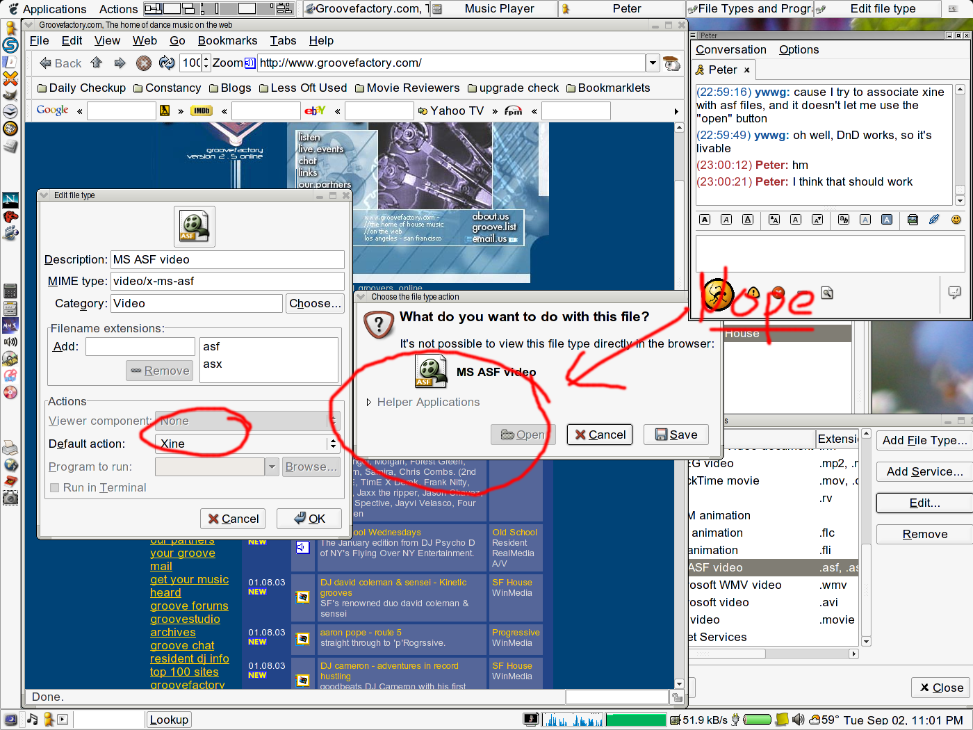The image size is (973, 730).
Task: Click Choose... button next to Category
Action: pyautogui.click(x=315, y=304)
